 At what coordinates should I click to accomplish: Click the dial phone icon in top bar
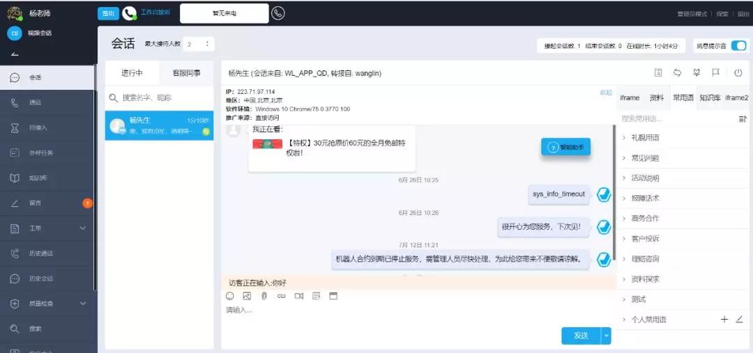tap(277, 13)
